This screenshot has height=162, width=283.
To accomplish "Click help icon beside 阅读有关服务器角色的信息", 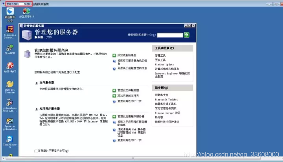I will coord(114,61).
